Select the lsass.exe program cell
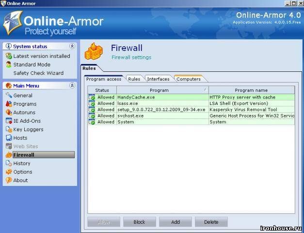304x233 pixels. tap(162, 103)
